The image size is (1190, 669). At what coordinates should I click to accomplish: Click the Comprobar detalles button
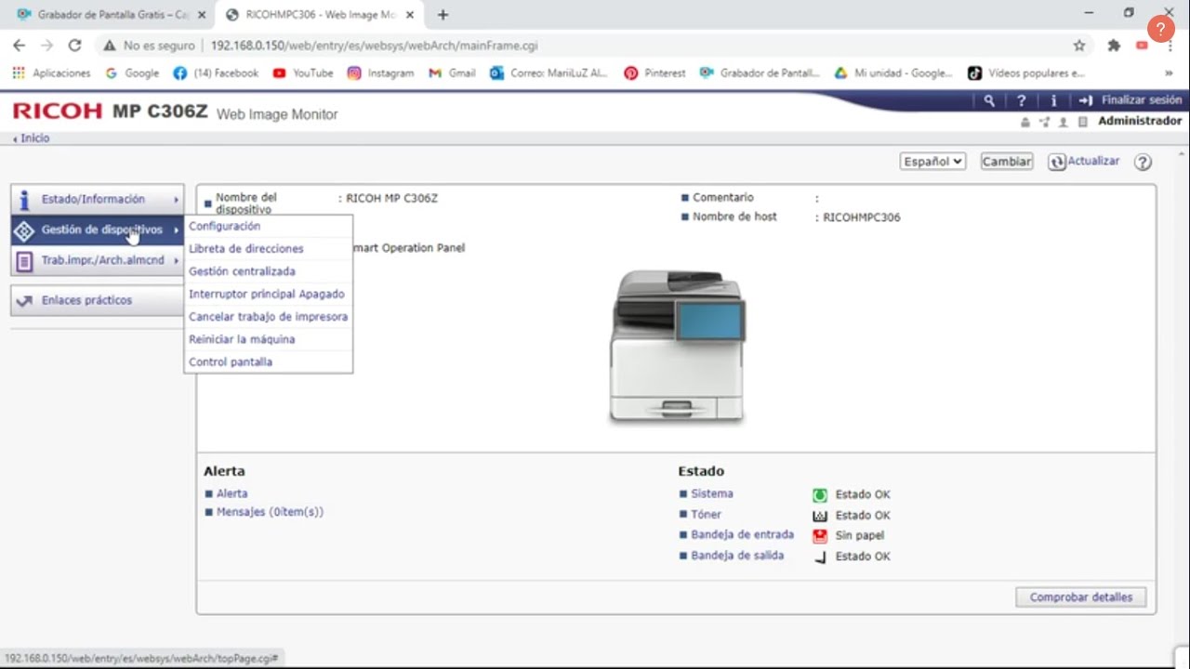click(1081, 597)
